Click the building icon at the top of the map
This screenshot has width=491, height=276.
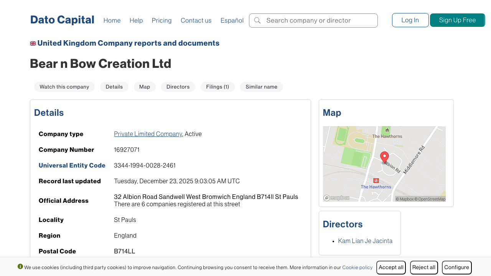(386, 130)
